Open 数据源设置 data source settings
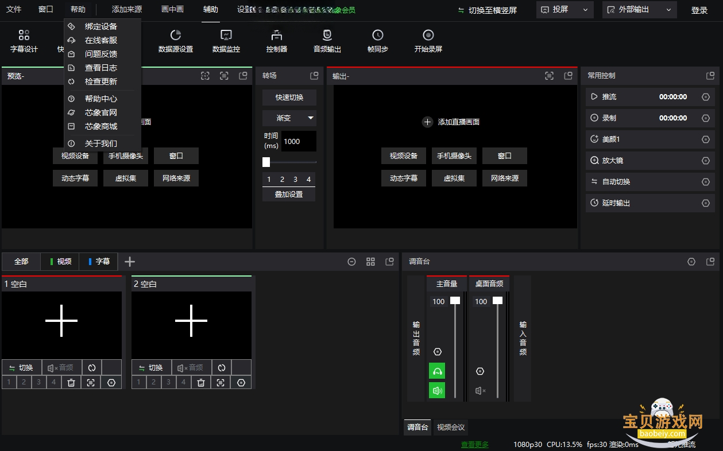The height and width of the screenshot is (451, 723). coord(176,41)
